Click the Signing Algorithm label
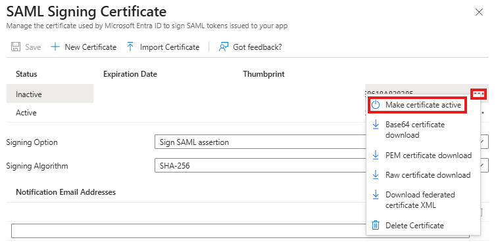This screenshot has height=244, width=496. 37,166
